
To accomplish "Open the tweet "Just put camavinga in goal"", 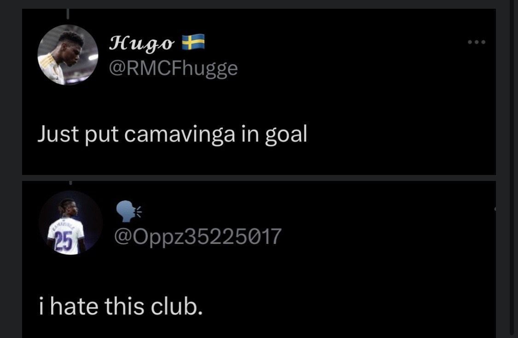I will click(172, 134).
